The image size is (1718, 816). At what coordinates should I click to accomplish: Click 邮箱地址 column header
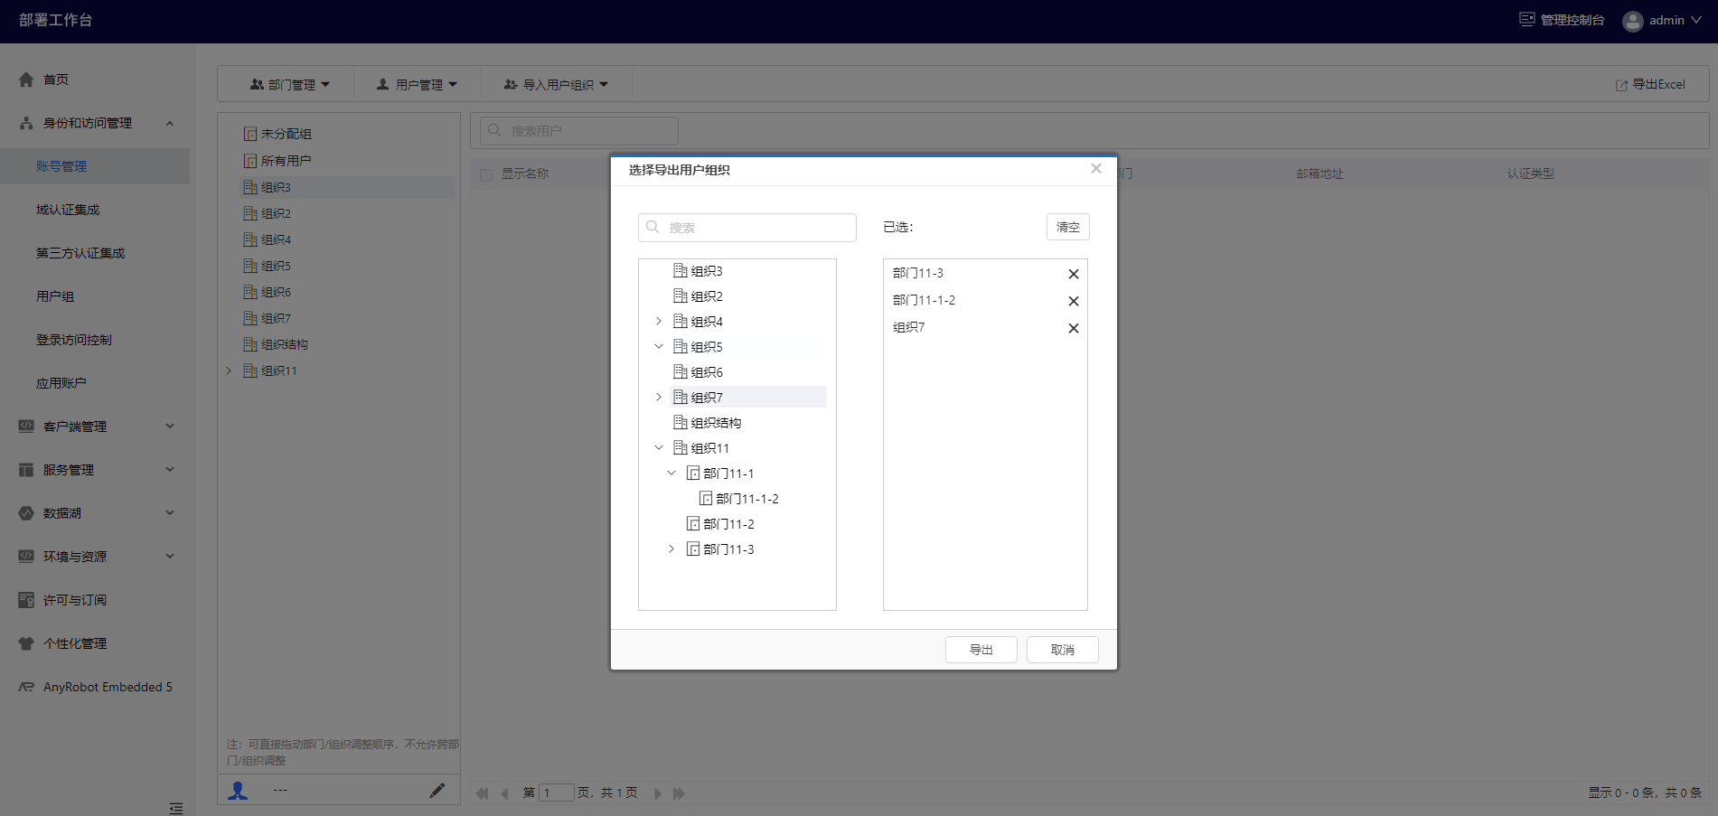[1319, 174]
